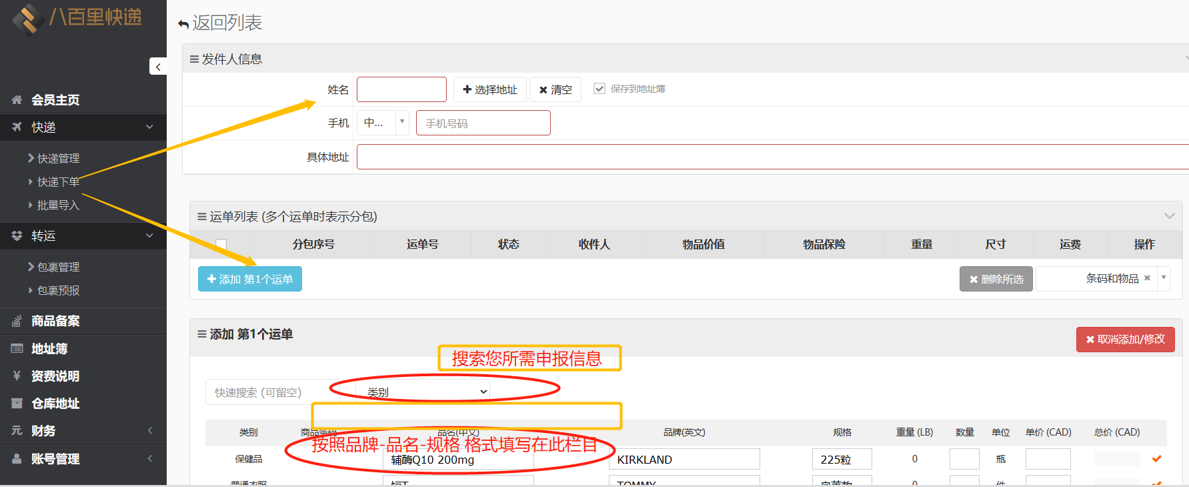Open 快递管理 submenu item
Image resolution: width=1189 pixels, height=487 pixels.
[x=58, y=158]
